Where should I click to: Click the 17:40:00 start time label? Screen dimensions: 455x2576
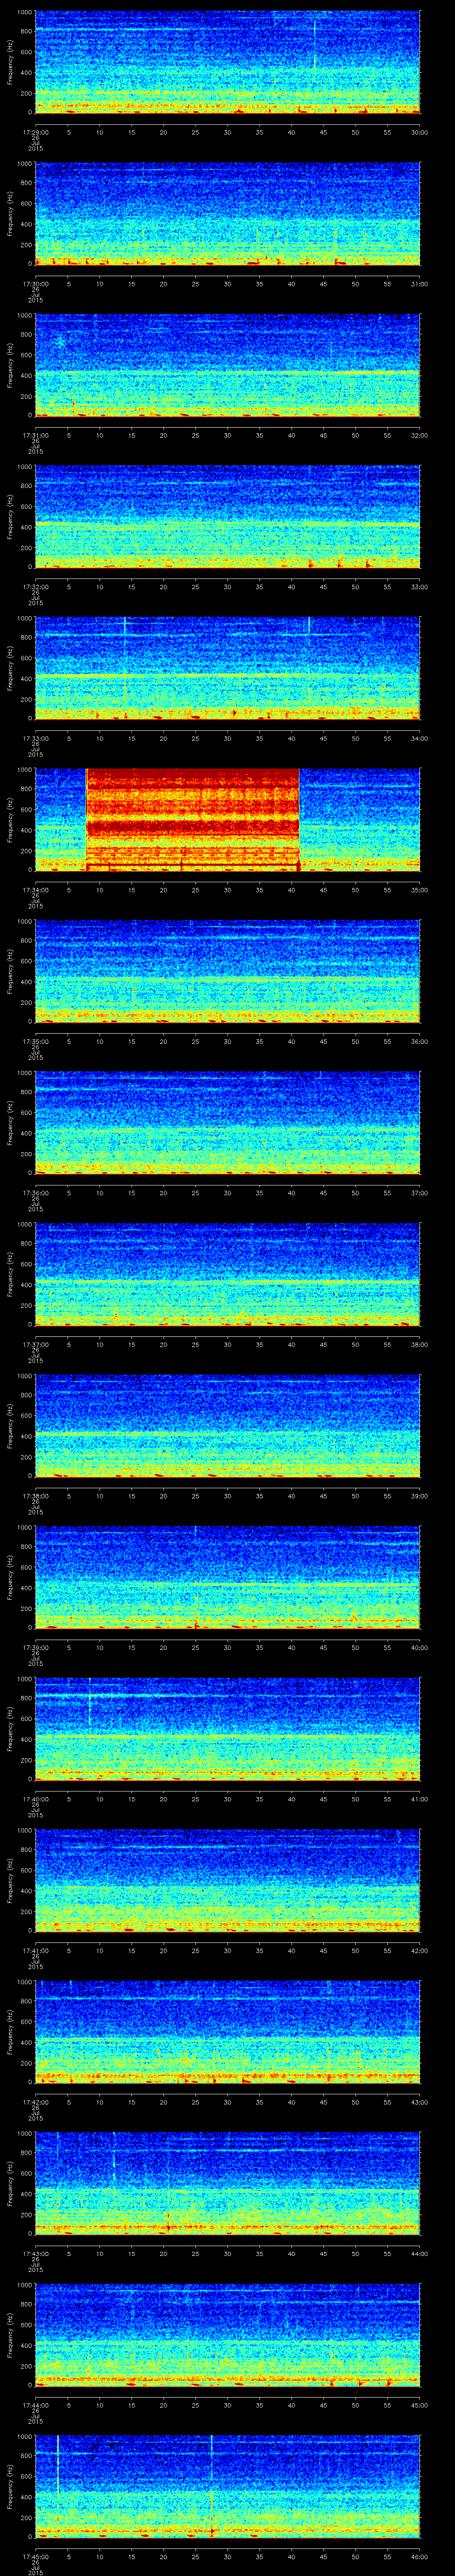(35, 1798)
